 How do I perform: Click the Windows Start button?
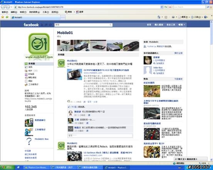click(x=7, y=168)
